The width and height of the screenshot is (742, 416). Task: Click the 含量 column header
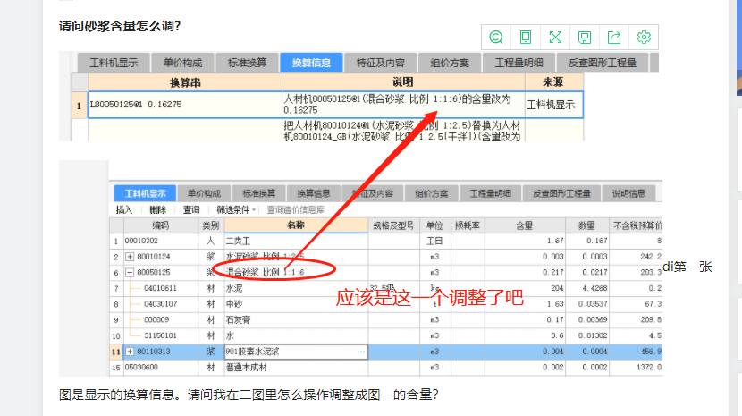tap(525, 225)
